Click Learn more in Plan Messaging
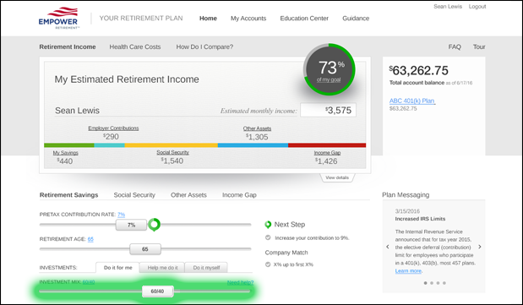The height and width of the screenshot is (305, 523). [408, 271]
